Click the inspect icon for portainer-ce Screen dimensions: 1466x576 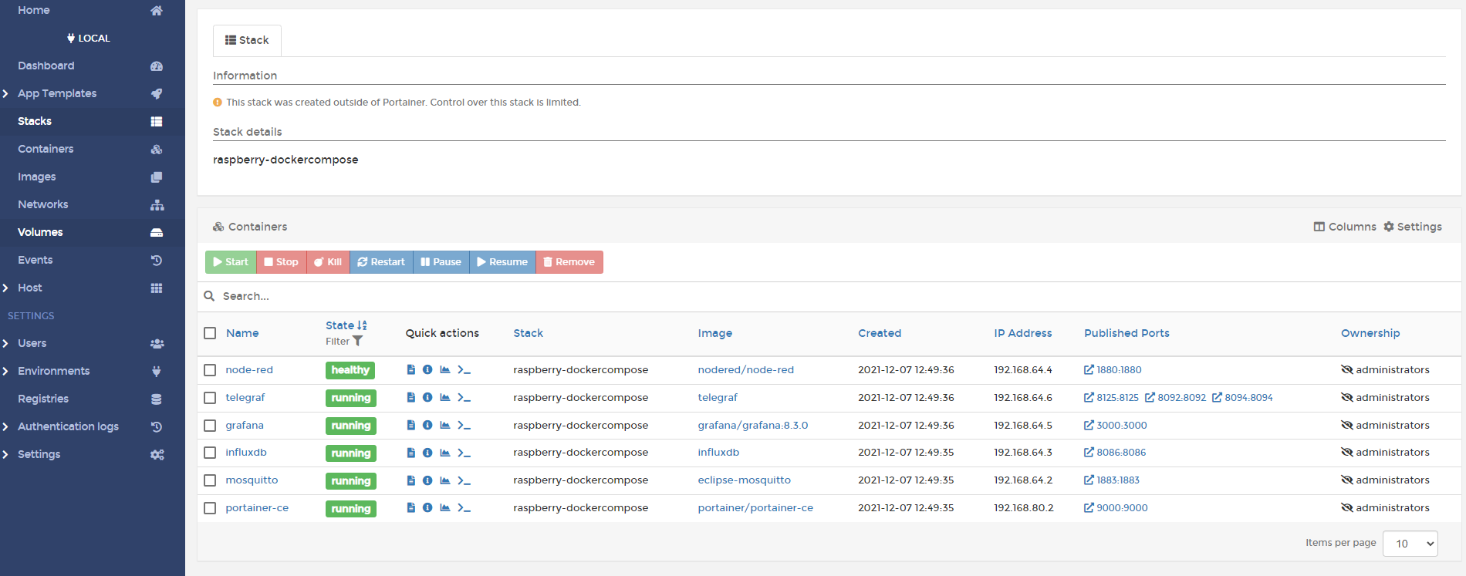(427, 508)
